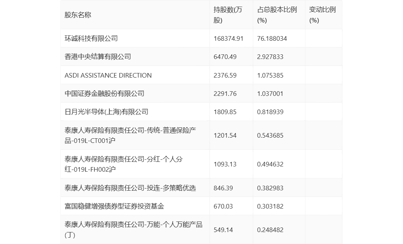Screen dimensions: 403x244
Task: Select 中国证券金融股份有限公司 name
Action: click(104, 93)
